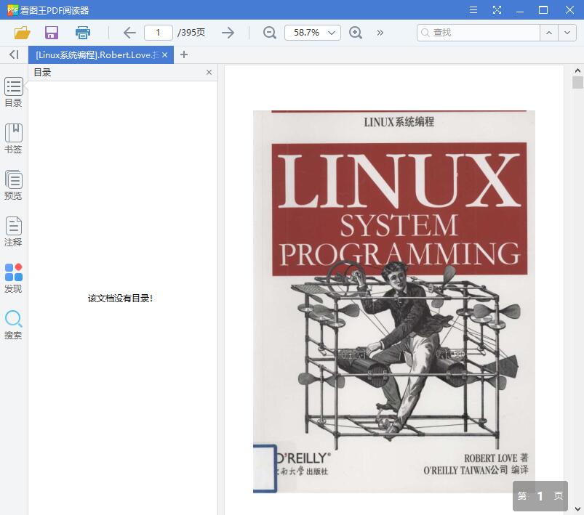The image size is (584, 515).
Task: Go to the next page arrow
Action: pyautogui.click(x=228, y=33)
